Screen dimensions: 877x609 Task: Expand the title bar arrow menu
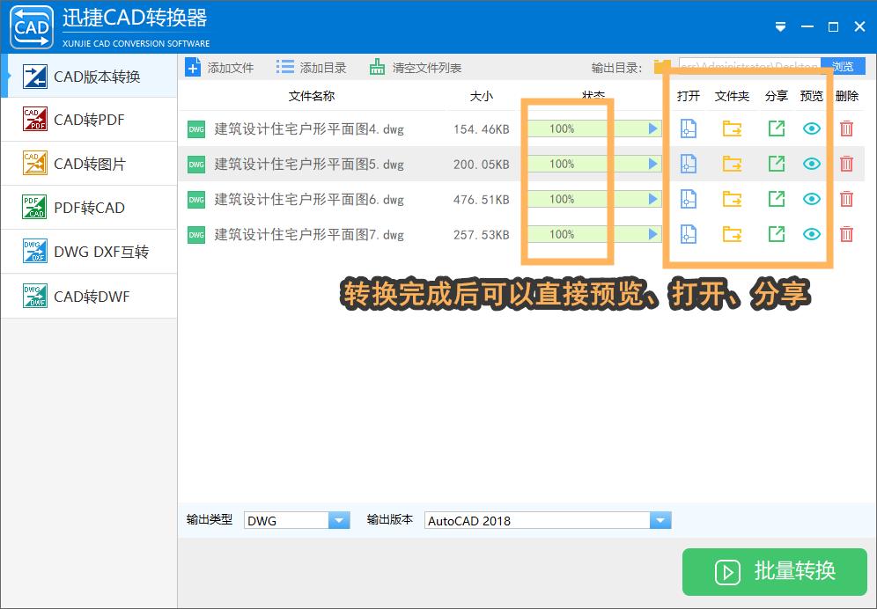pyautogui.click(x=780, y=26)
